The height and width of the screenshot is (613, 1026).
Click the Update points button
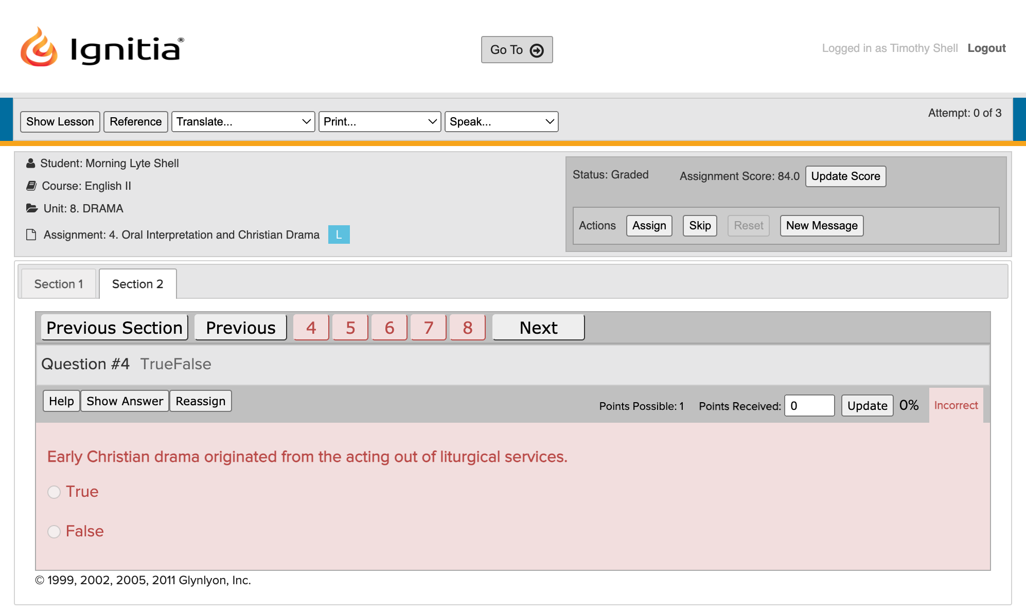pos(868,406)
